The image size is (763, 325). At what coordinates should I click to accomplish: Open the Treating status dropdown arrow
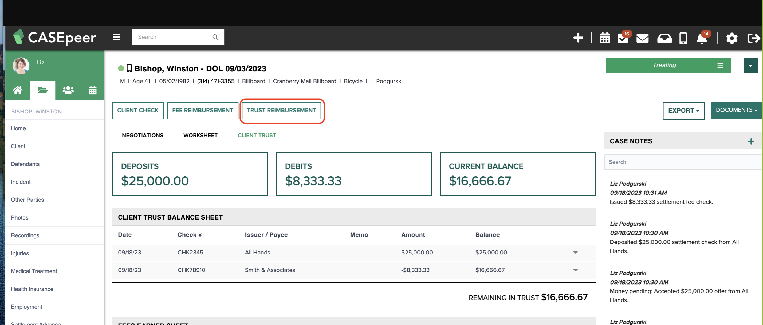tap(750, 66)
